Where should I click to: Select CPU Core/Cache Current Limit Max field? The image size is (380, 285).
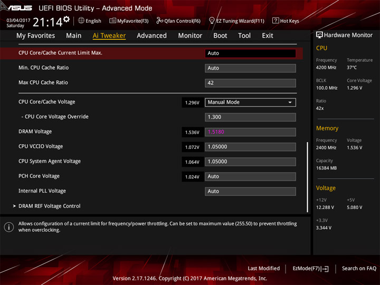click(x=250, y=53)
